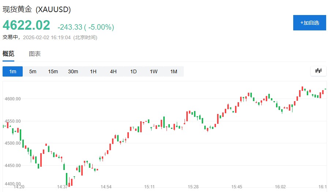328x192 pixels.
Task: Open the 图表 tab
Action: 35,54
